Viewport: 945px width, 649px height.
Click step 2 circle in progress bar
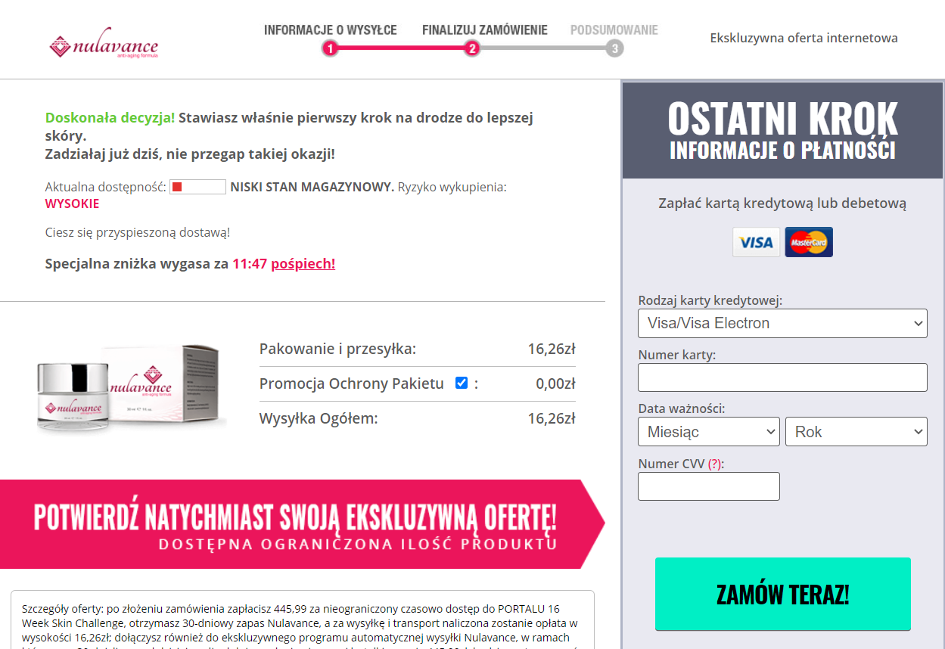471,49
